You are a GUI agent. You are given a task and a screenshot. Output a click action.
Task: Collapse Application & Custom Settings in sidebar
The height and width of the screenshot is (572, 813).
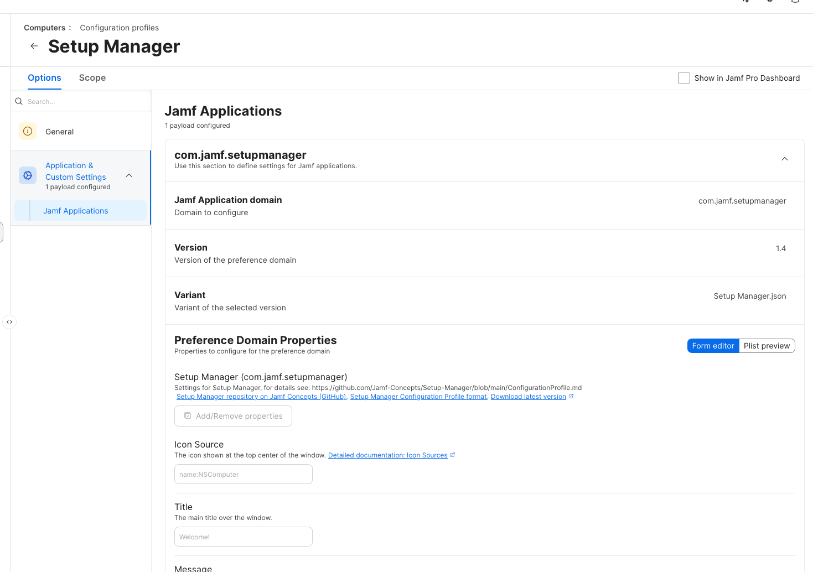click(129, 175)
